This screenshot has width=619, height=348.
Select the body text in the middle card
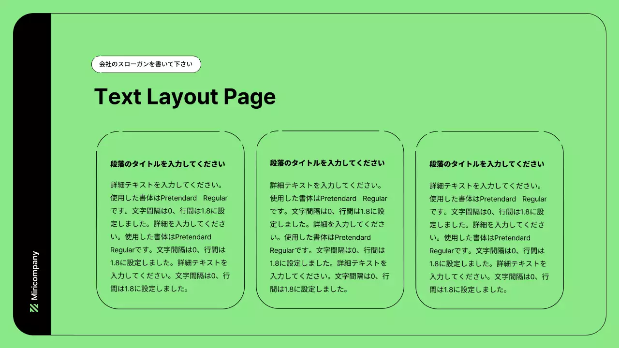[329, 237]
